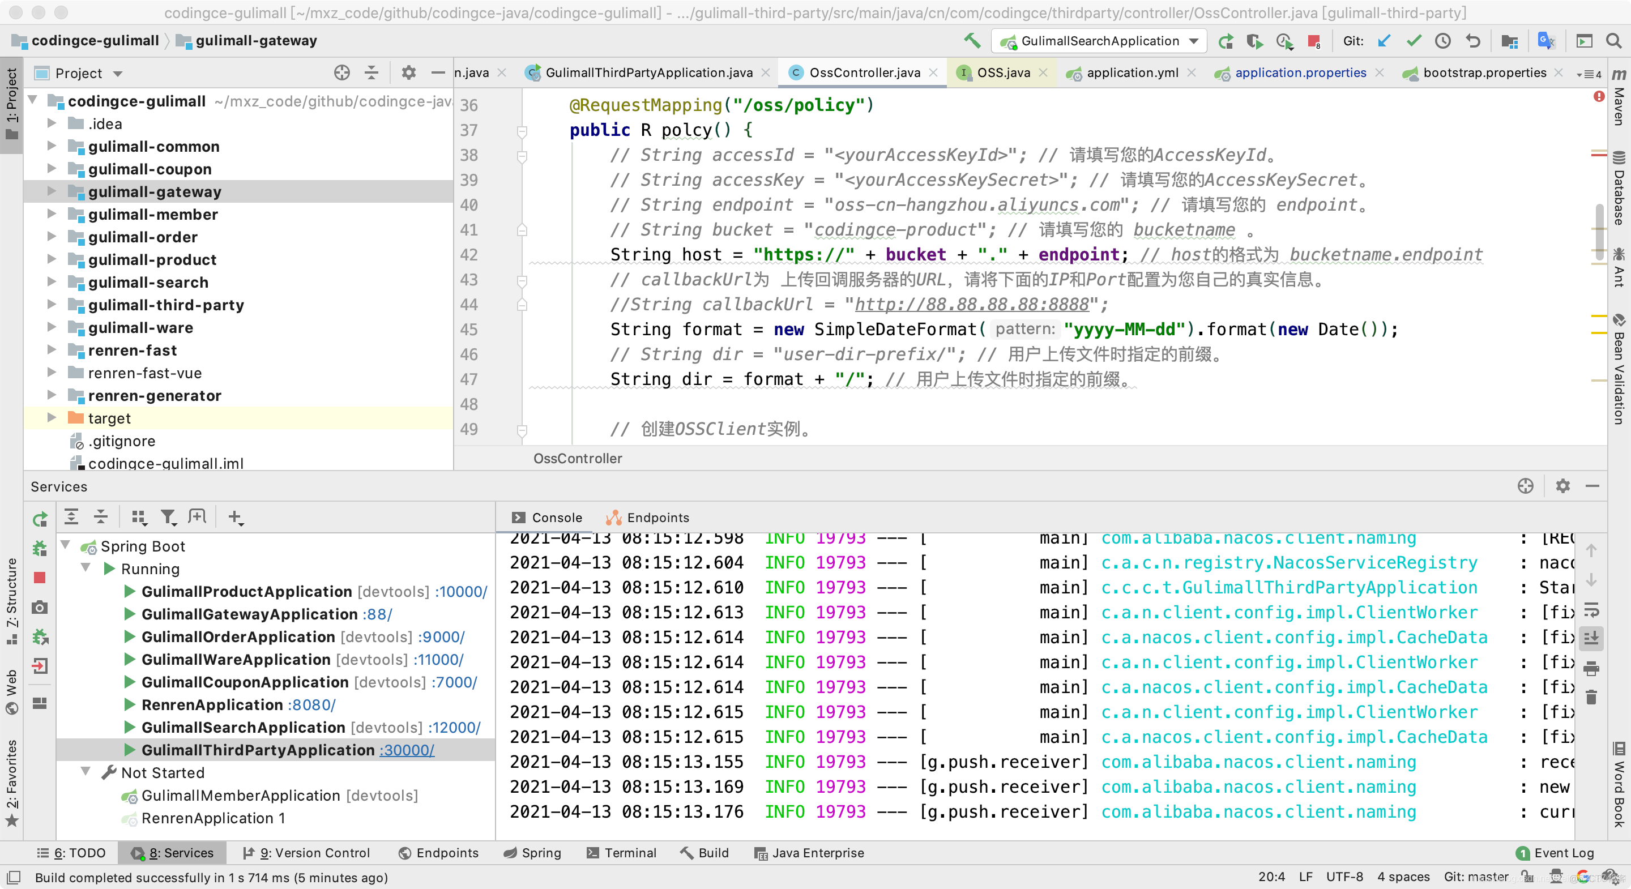Click the locate target icon in Project panel
The image size is (1631, 889).
coord(342,73)
